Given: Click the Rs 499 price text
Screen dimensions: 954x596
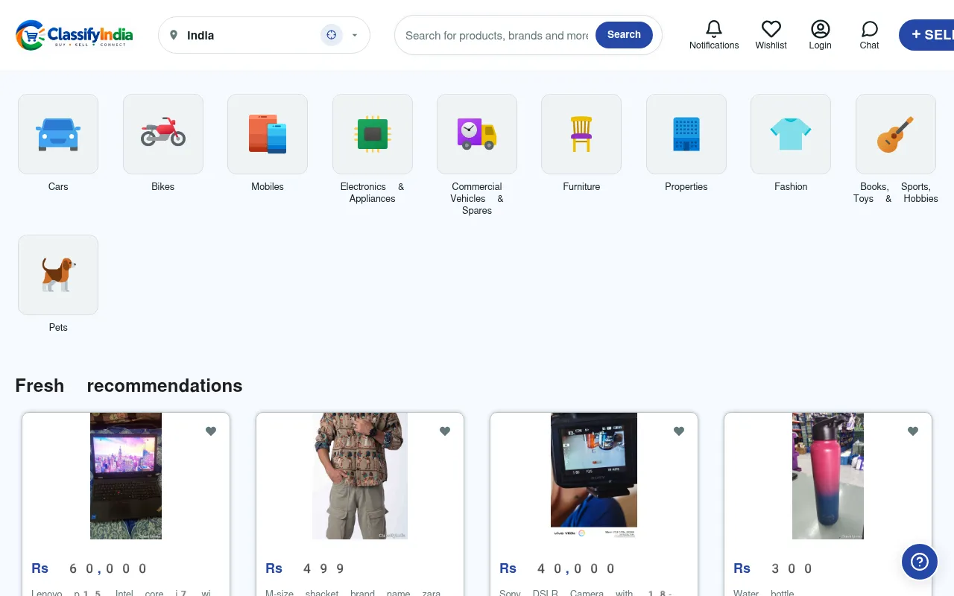Looking at the screenshot, I should 306,568.
